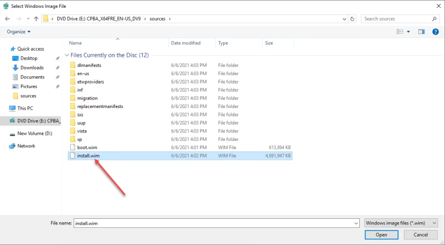Refresh the sources folder listing

(x=352, y=19)
